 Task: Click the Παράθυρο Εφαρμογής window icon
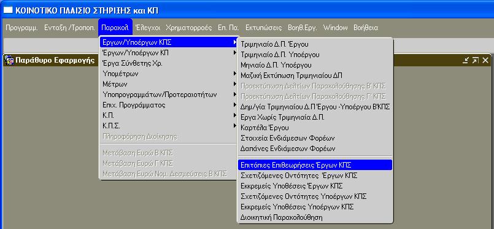pyautogui.click(x=10, y=61)
